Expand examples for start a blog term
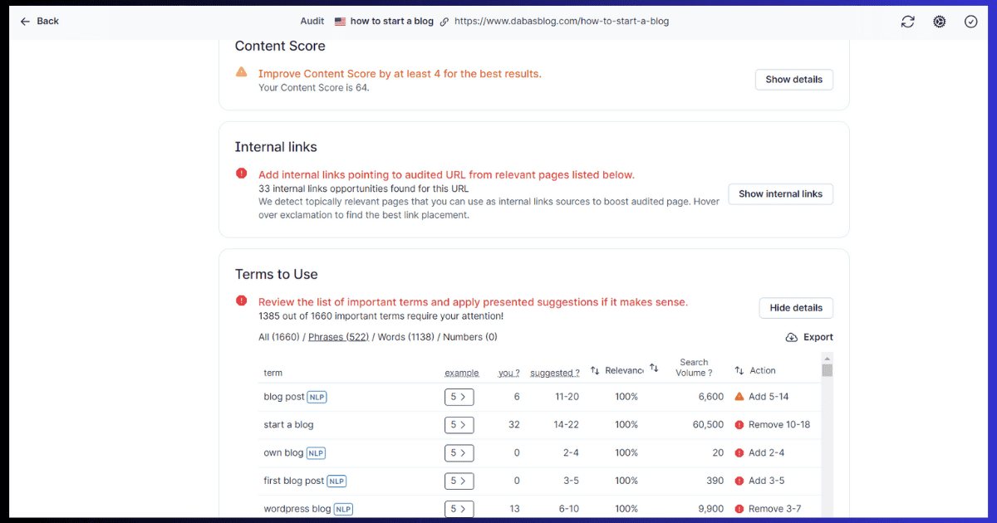 [459, 424]
